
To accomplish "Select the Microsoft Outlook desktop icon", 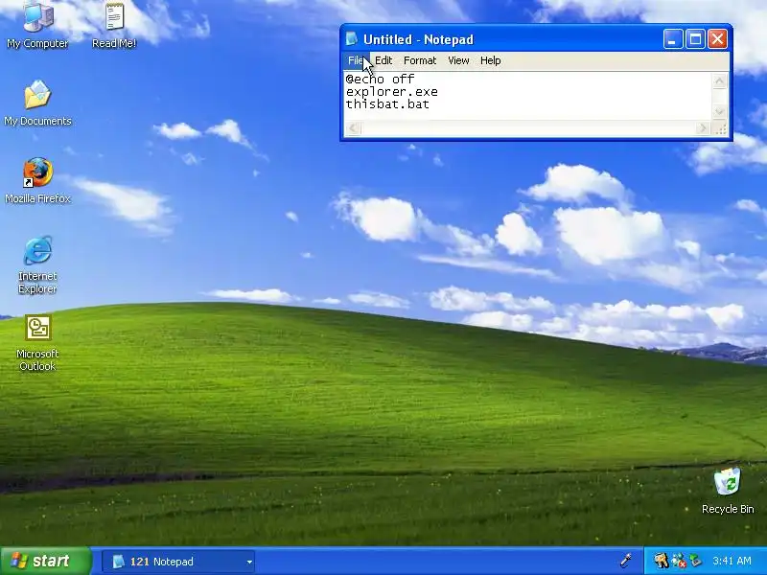I will 37,343.
